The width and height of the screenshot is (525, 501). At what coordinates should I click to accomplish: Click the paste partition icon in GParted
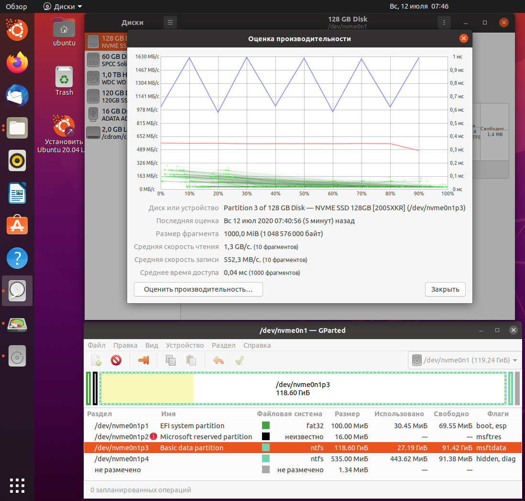click(191, 361)
